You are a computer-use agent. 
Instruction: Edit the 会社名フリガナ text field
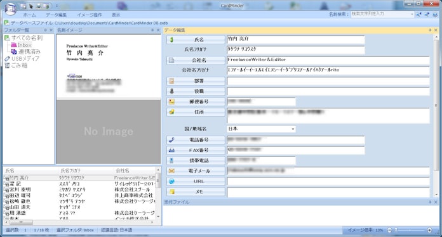coord(328,70)
